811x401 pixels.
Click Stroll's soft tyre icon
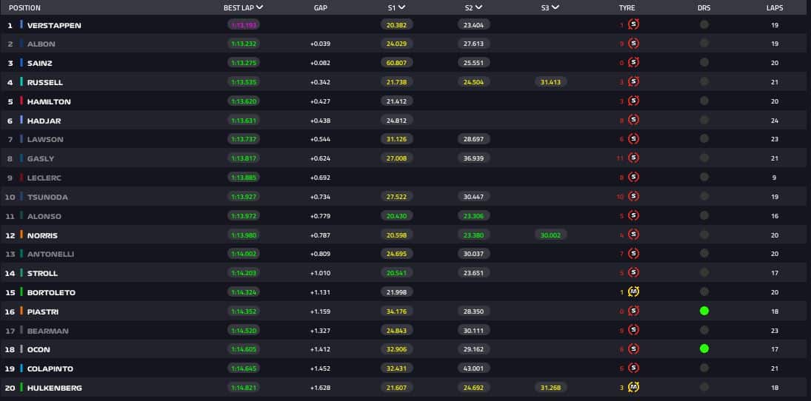coord(633,272)
